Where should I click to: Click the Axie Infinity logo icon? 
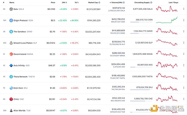[11, 66]
